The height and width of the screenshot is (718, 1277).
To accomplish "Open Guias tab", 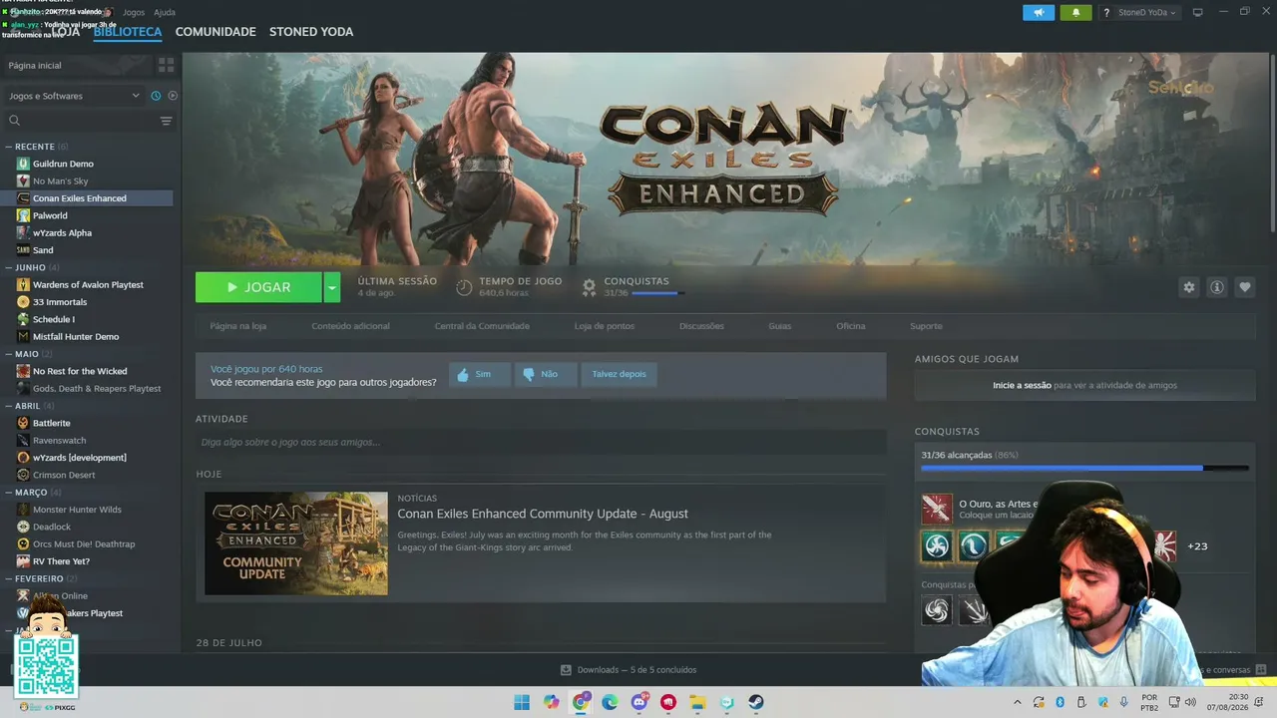I will point(780,326).
